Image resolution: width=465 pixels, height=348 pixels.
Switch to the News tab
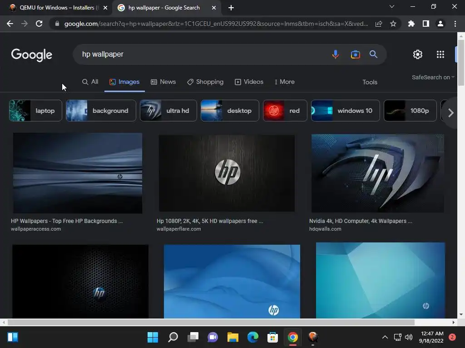163,82
